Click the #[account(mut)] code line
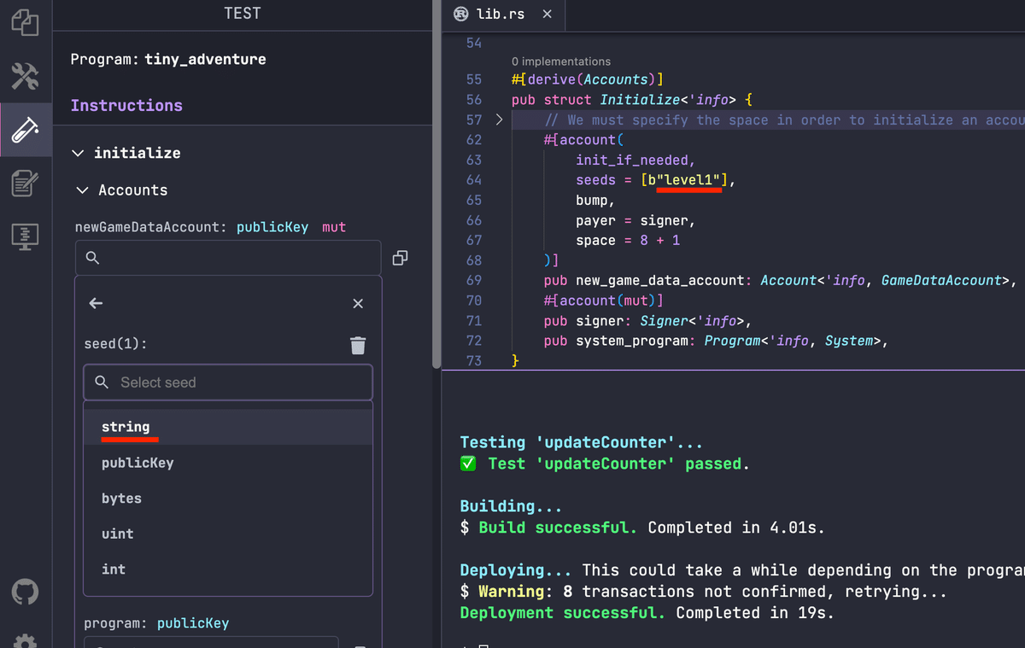This screenshot has width=1025, height=648. (603, 301)
